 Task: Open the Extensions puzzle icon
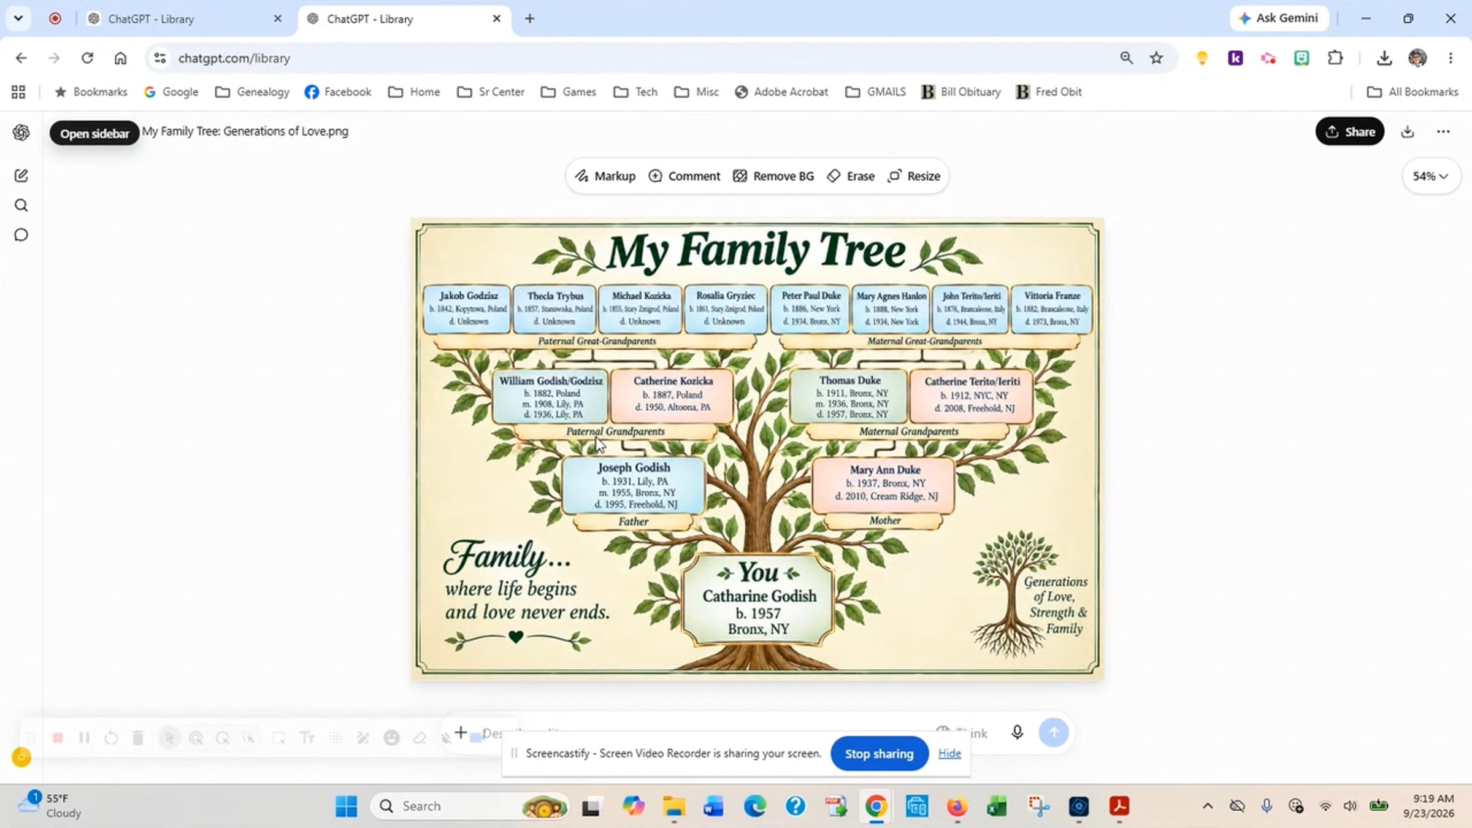[x=1335, y=58]
